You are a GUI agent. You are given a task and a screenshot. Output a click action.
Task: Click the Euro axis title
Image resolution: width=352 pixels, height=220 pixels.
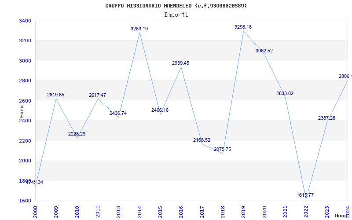point(22,112)
